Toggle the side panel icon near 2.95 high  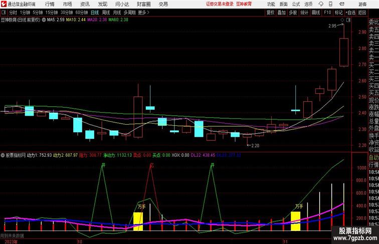point(348,20)
